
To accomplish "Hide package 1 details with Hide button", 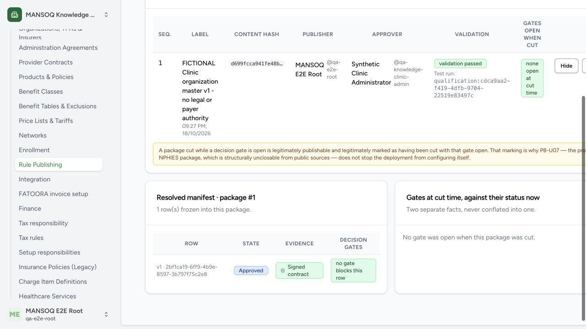I will [566, 66].
